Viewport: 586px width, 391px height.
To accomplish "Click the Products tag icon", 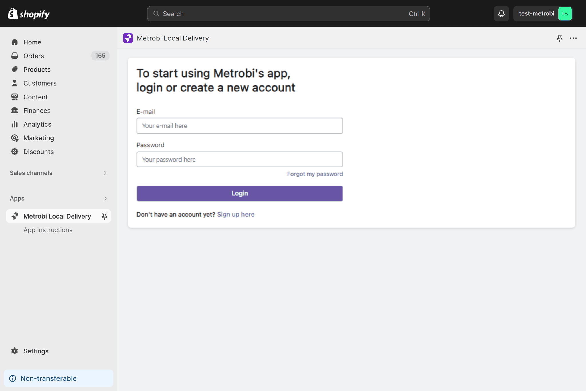I will [x=15, y=70].
